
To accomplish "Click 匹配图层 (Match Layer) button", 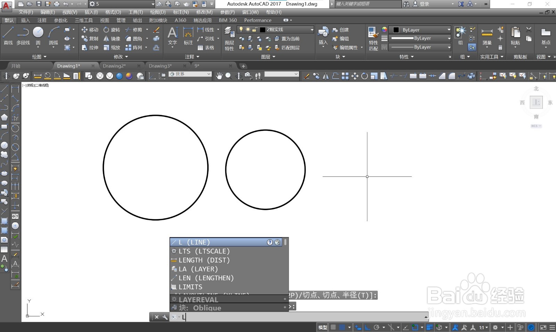I will point(287,48).
